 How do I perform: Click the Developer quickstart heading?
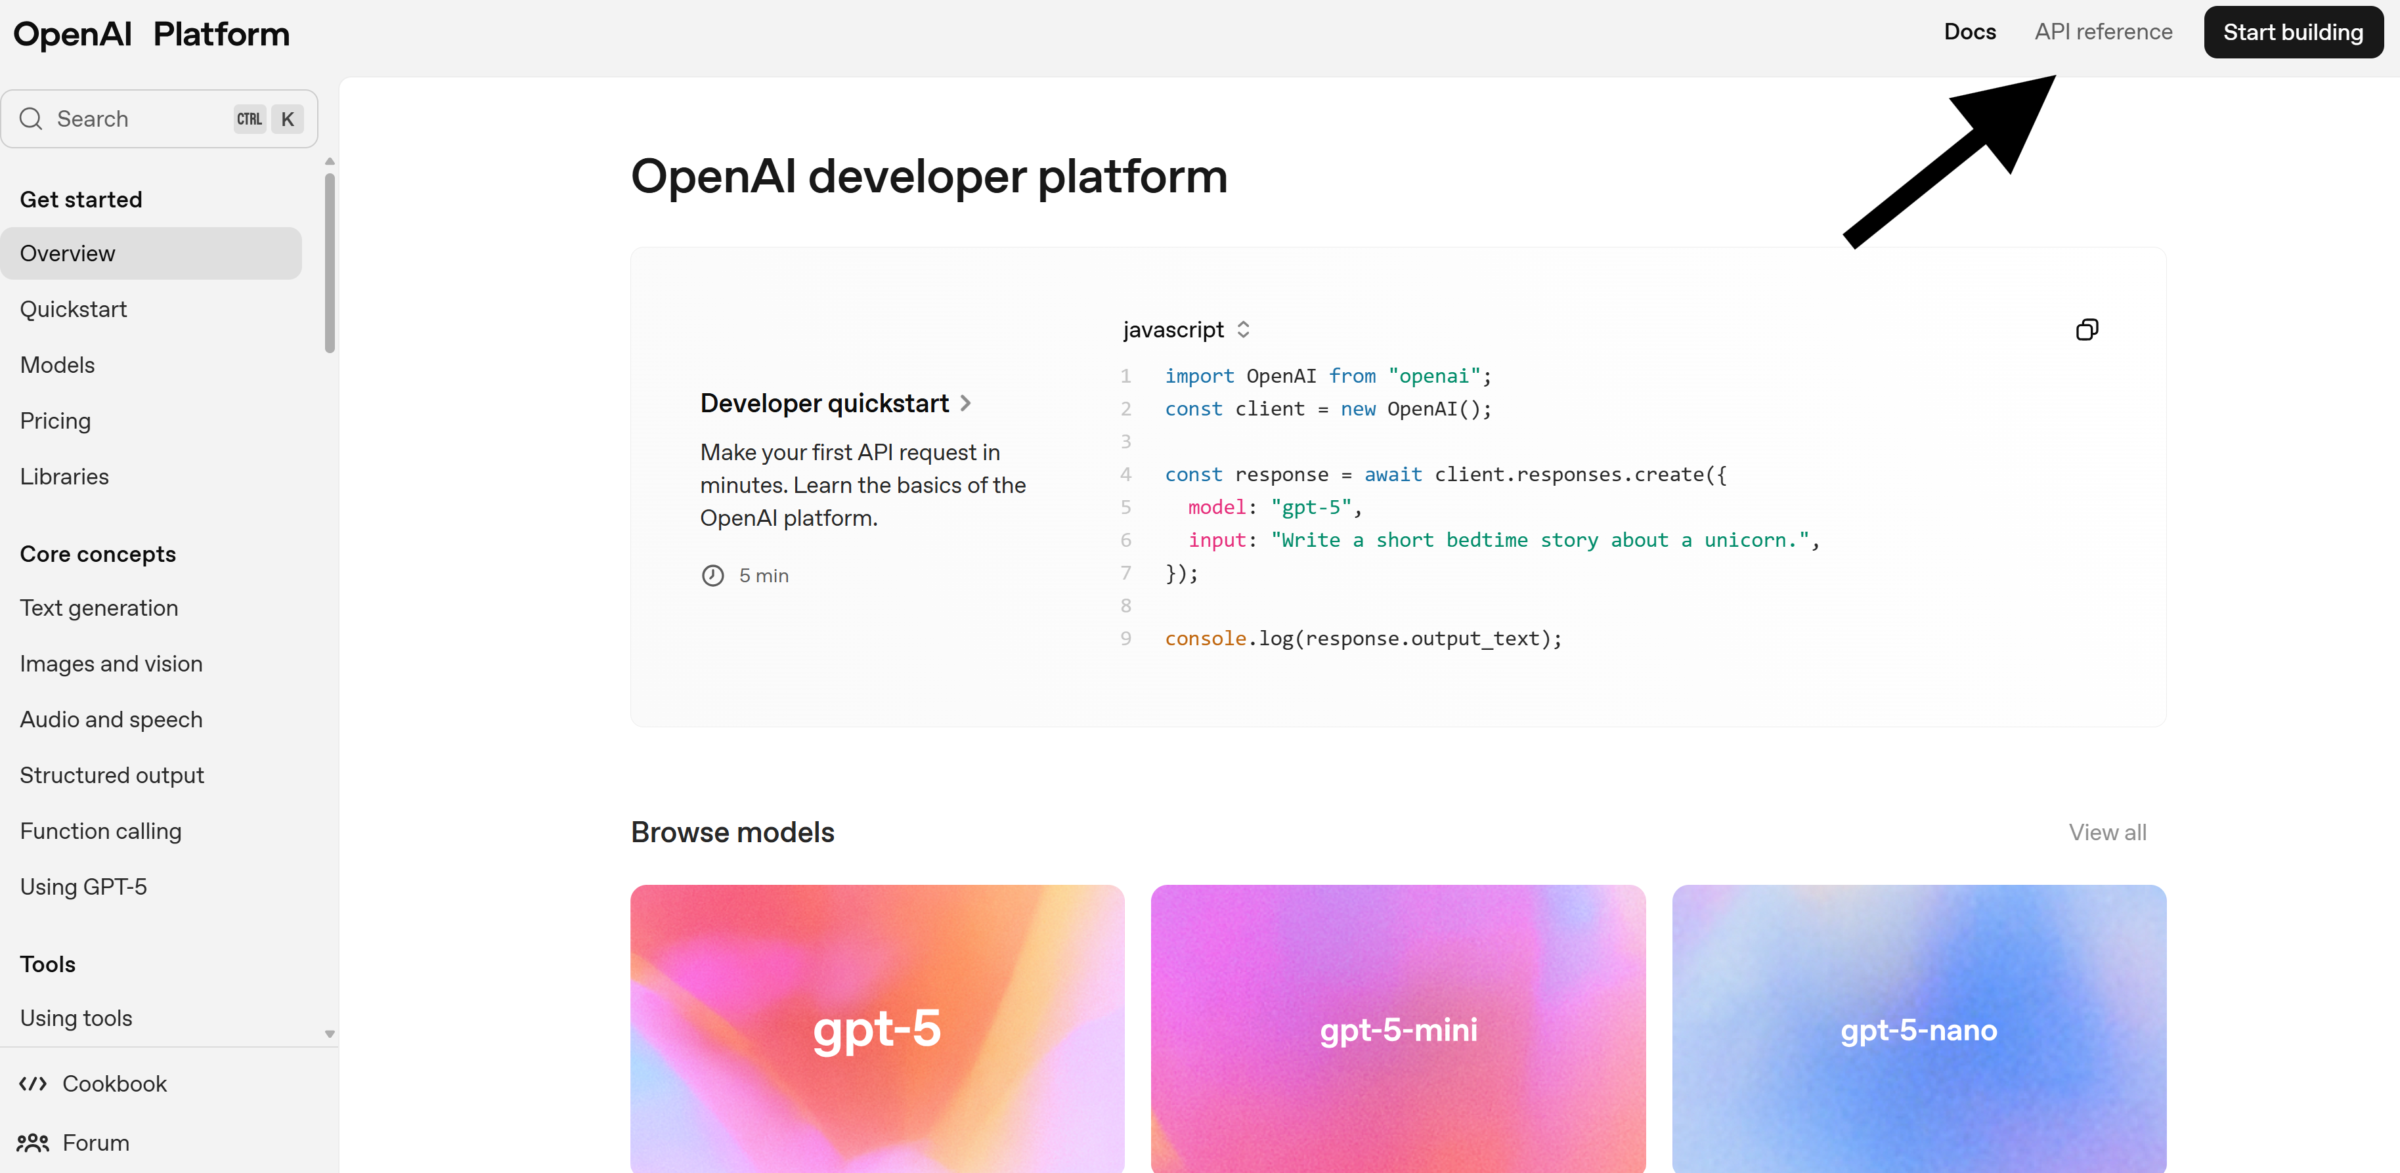tap(825, 404)
